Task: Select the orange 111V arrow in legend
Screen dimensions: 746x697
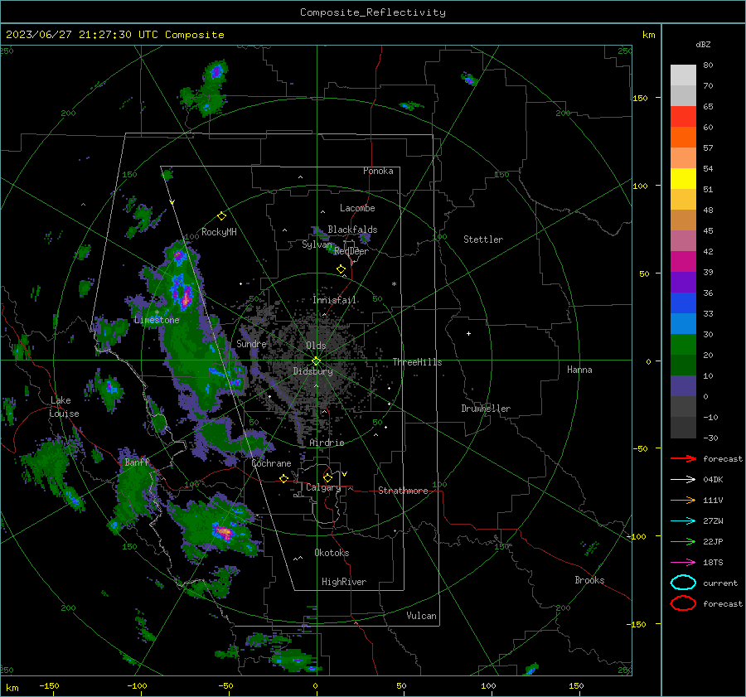Action: 683,500
